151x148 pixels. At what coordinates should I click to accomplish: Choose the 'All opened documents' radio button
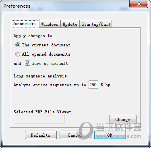click(x=18, y=54)
